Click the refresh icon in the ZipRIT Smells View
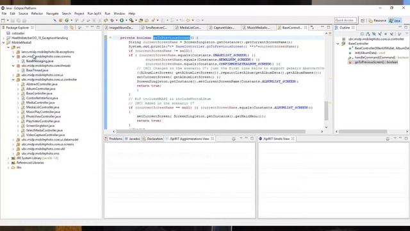The width and height of the screenshot is (410, 231). click(x=388, y=139)
